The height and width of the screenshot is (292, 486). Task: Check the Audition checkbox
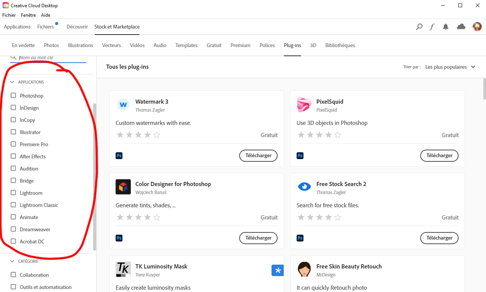[x=13, y=168]
